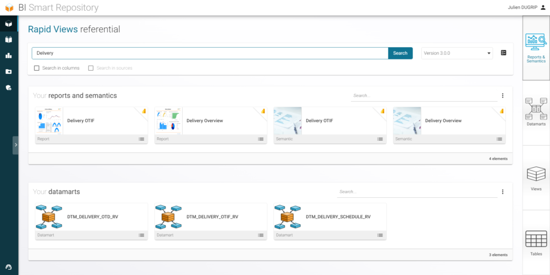The width and height of the screenshot is (550, 275).
Task: Open list menu of Delivery OTIF Report card
Action: 141,139
